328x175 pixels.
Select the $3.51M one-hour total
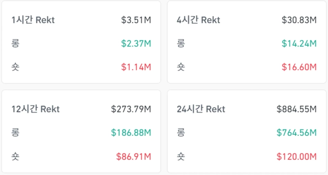tap(136, 20)
